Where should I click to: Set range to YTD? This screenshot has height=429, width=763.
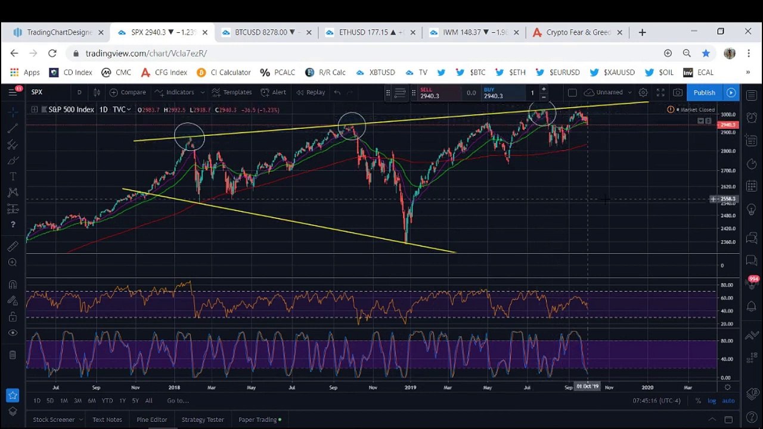107,401
